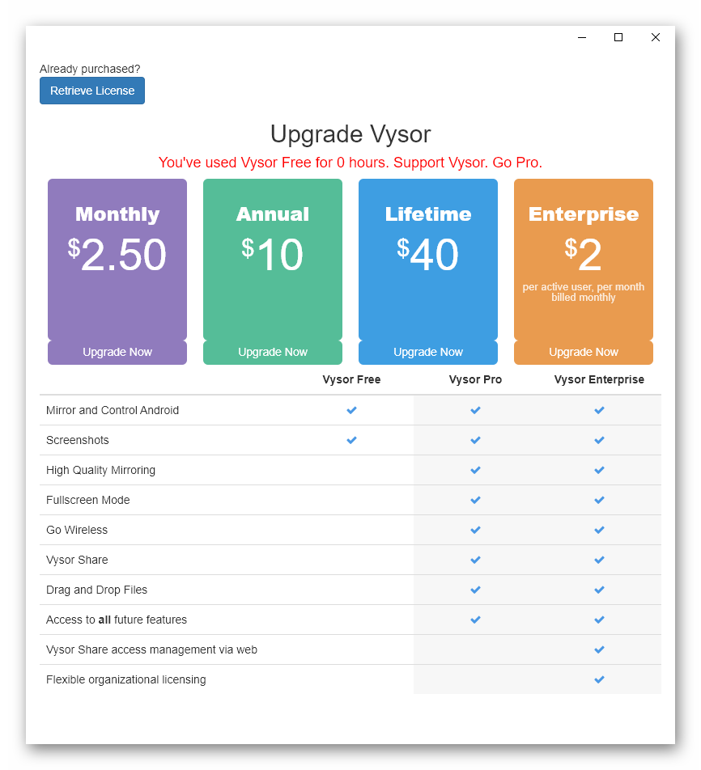This screenshot has width=701, height=770.
Task: Upgrade Now on the Enterprise plan
Action: (583, 352)
